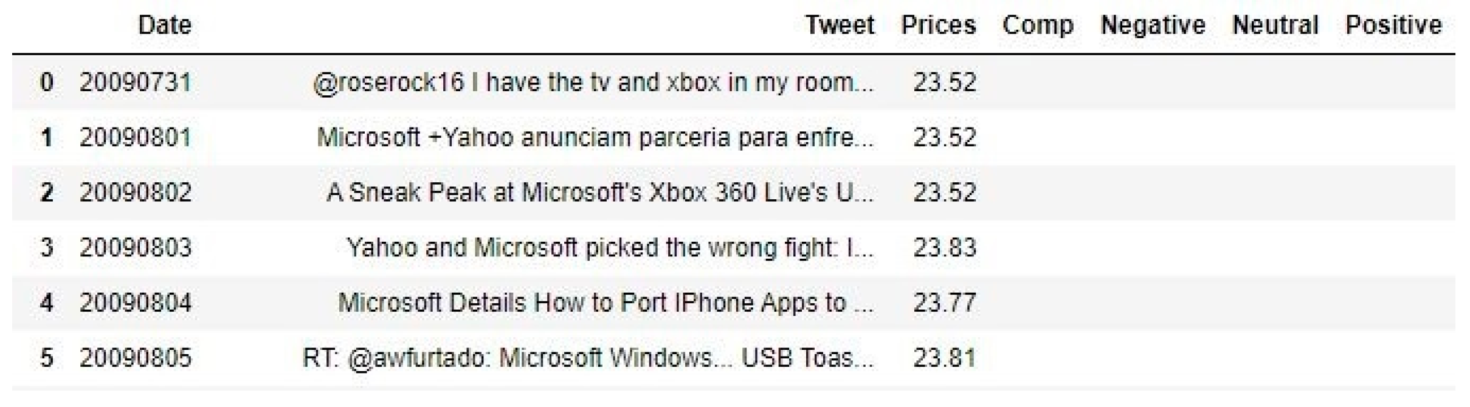1470x407 pixels.
Task: Select the price value 23.77
Action: 944,303
